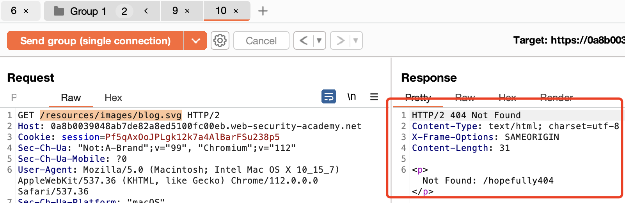Click Send group (single connection) button
Image resolution: width=625 pixels, height=203 pixels.
tap(95, 40)
